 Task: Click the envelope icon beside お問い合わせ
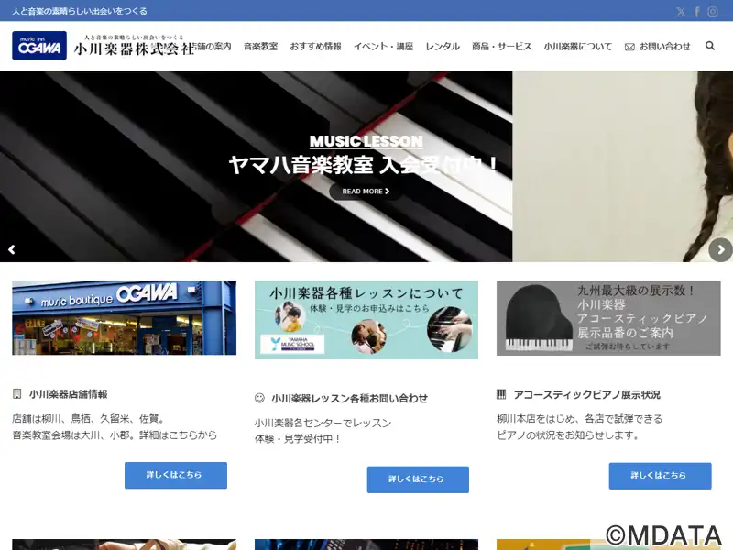(629, 47)
